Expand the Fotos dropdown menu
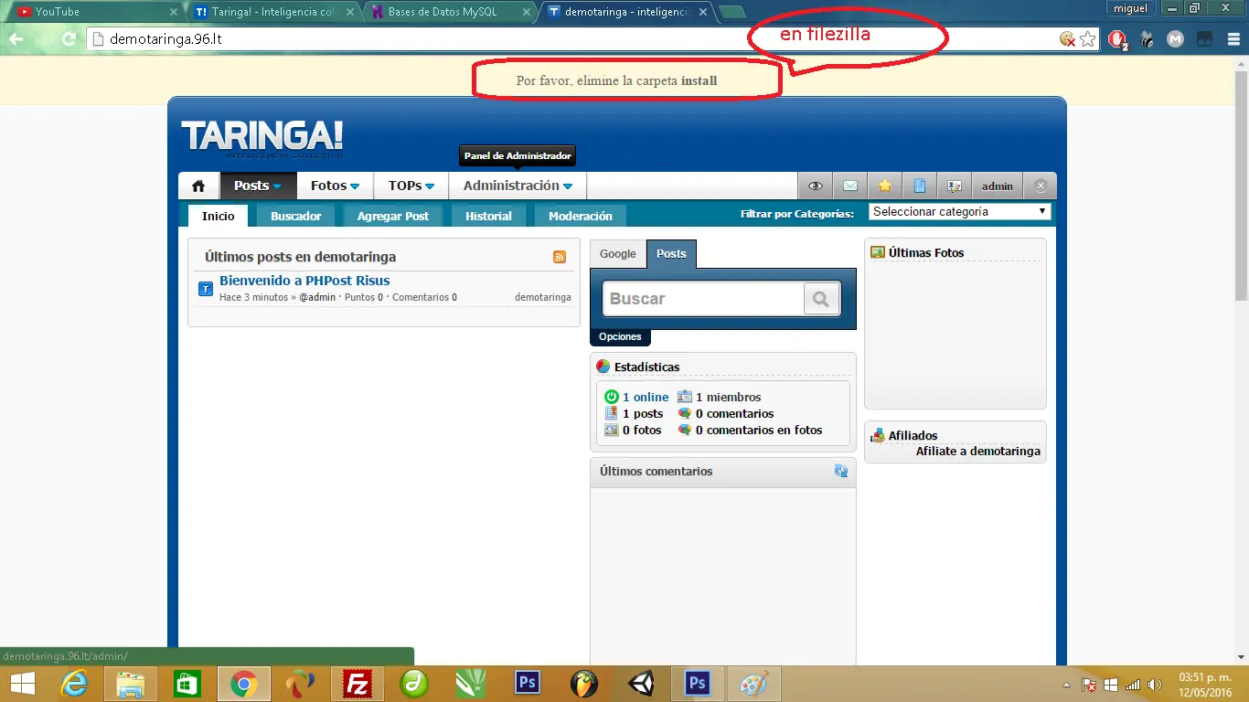This screenshot has height=702, width=1249. [336, 186]
